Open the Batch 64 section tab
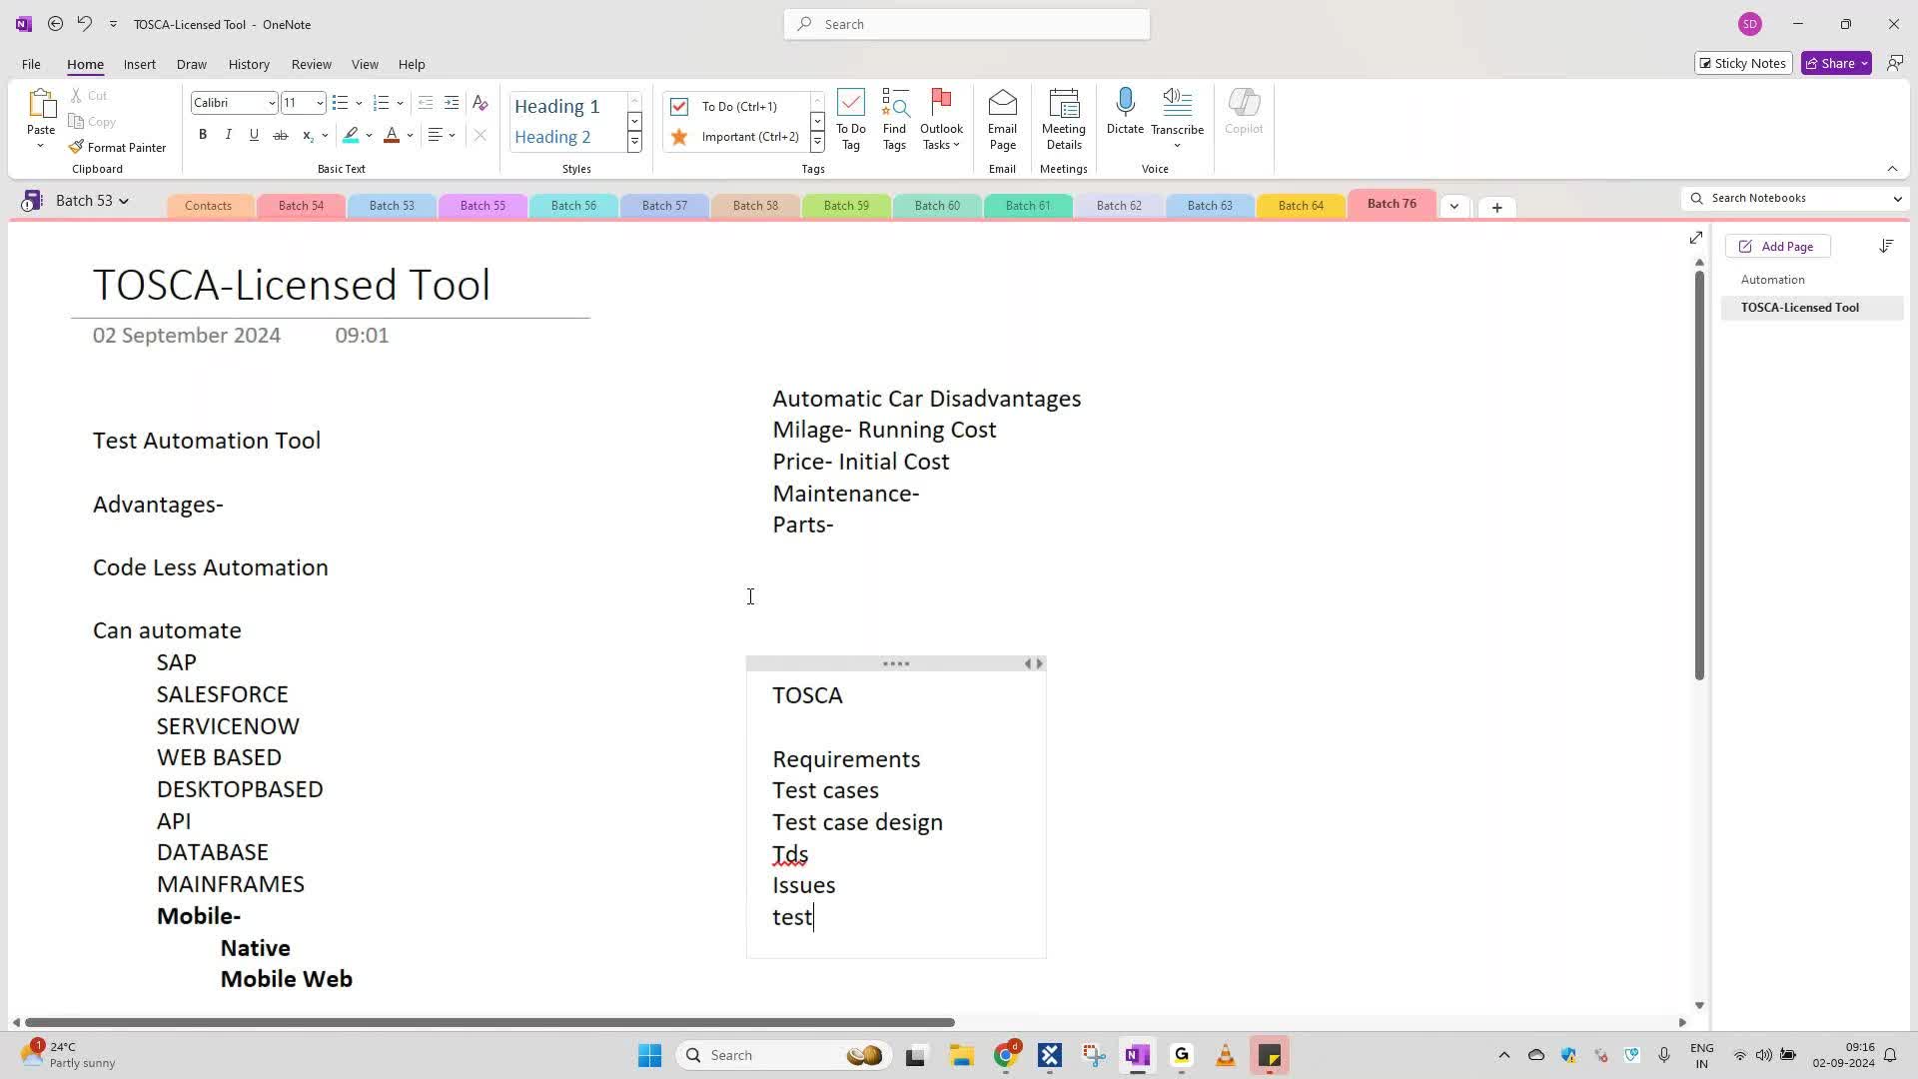 (1301, 206)
